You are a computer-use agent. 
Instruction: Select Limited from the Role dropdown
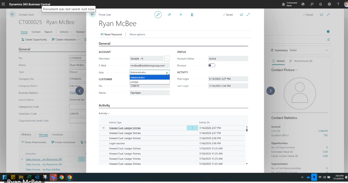tap(150, 82)
